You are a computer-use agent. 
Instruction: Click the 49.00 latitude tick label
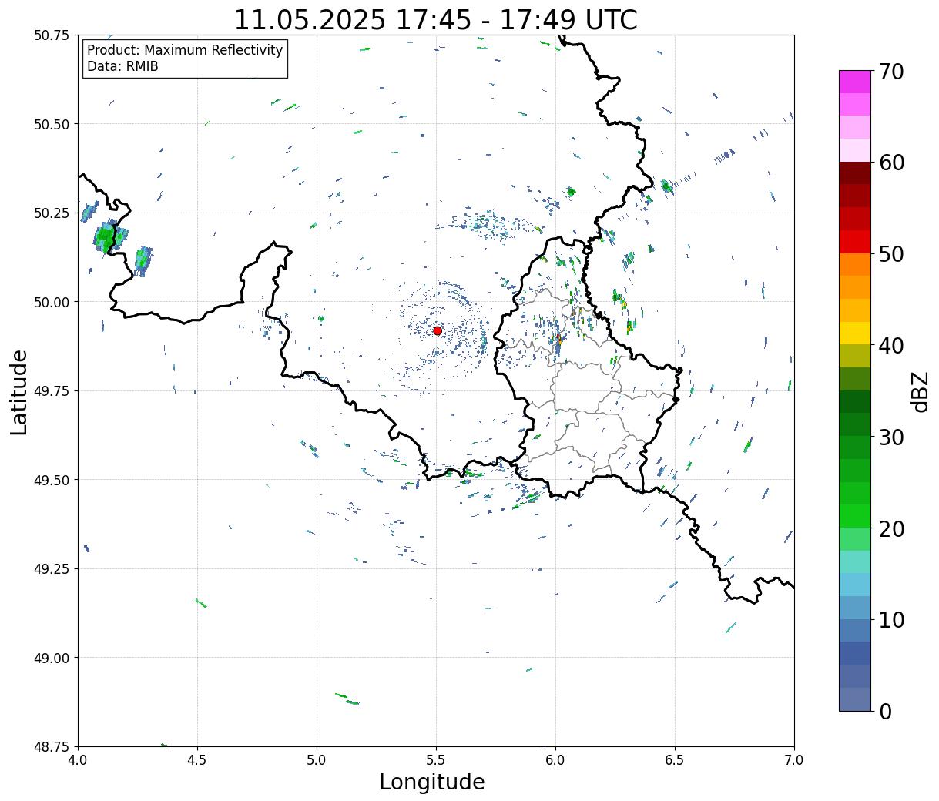click(x=52, y=658)
